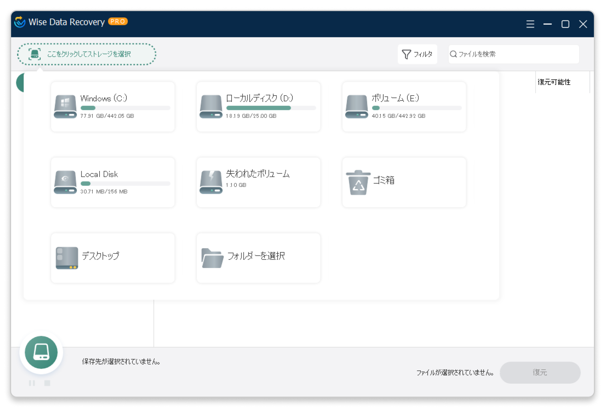Click the stop scan button
The image size is (605, 408).
[x=47, y=383]
